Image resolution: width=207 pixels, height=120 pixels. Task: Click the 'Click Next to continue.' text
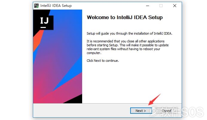(103, 61)
